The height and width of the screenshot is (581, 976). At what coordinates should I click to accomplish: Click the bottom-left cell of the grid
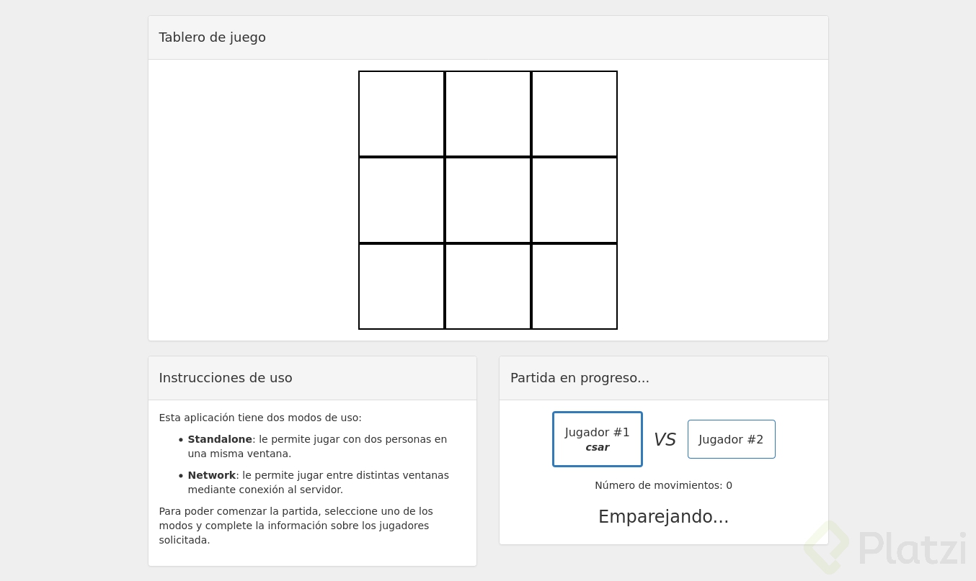tap(402, 286)
